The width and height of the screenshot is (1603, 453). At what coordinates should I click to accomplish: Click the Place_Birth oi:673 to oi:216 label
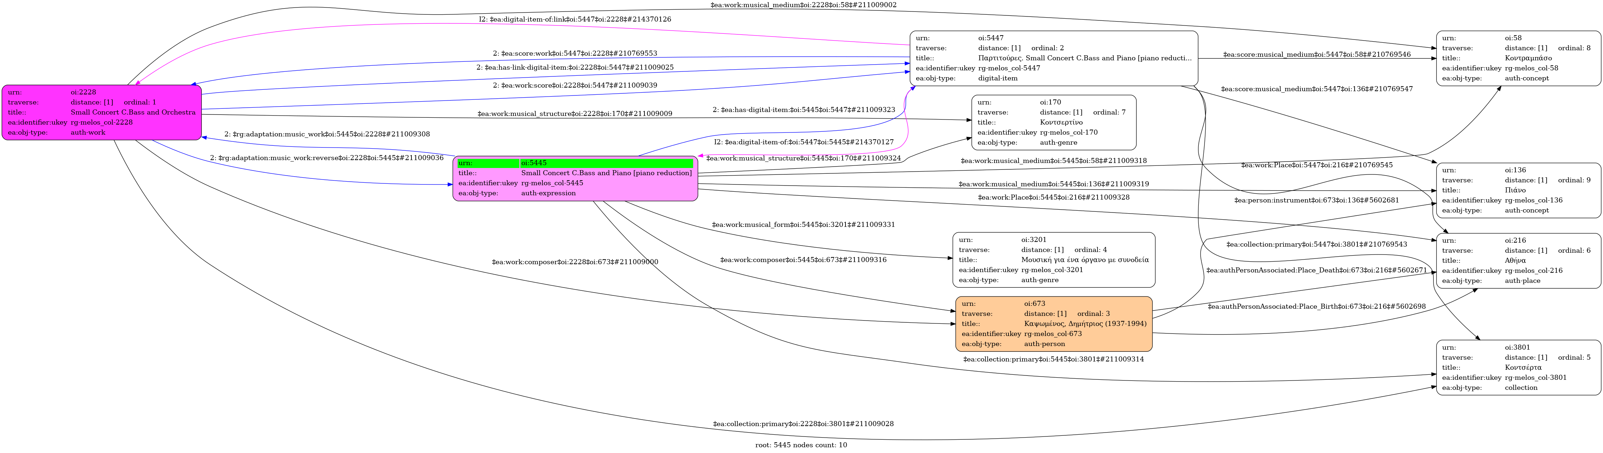click(x=1316, y=307)
